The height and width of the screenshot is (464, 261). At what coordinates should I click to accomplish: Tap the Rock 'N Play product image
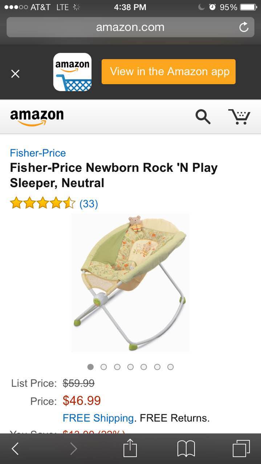tap(130, 283)
